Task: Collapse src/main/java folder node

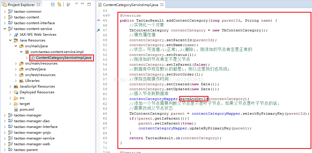Action: point(16,46)
